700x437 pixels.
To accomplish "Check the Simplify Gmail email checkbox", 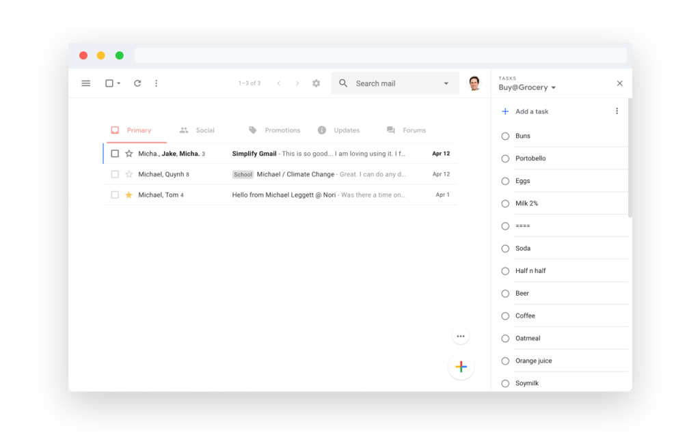I will pos(115,154).
